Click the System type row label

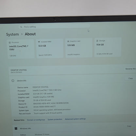point(24,110)
